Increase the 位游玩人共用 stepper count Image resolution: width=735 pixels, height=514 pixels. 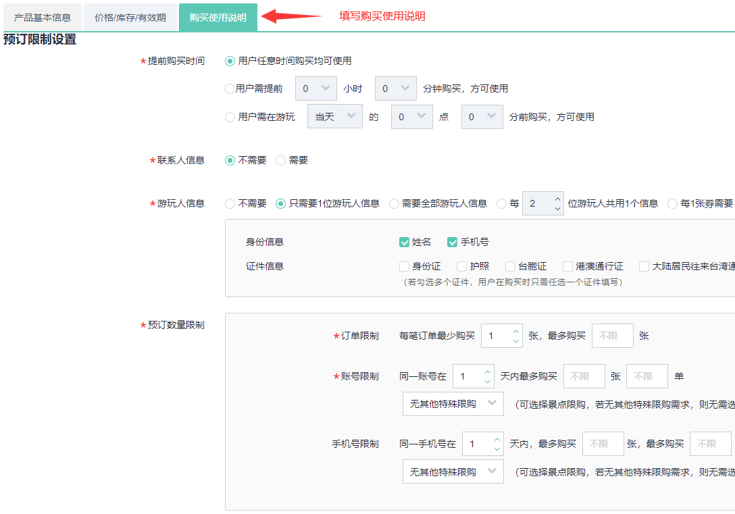coord(557,199)
